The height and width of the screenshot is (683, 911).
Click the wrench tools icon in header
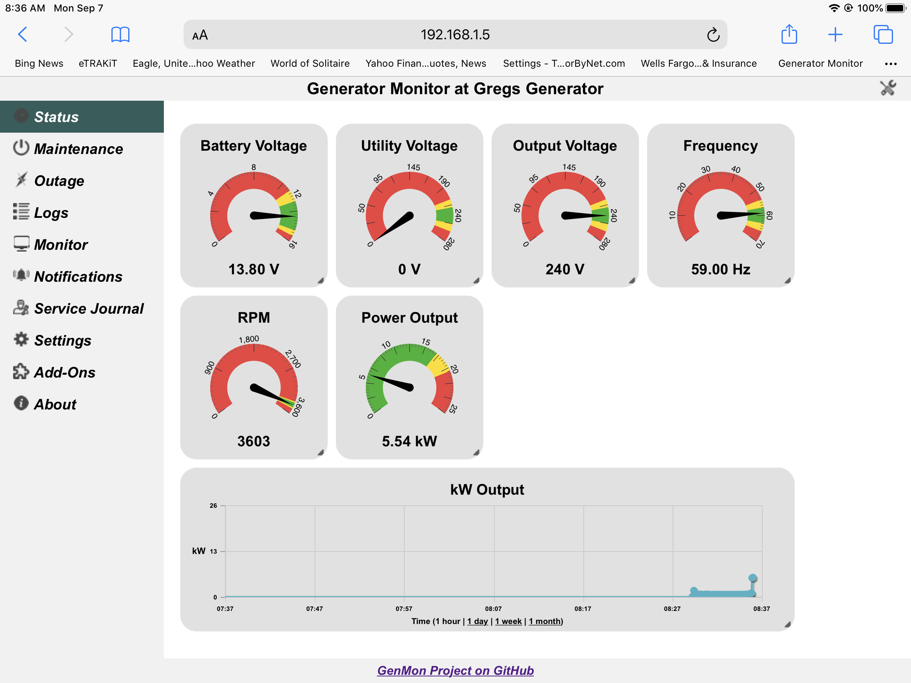point(888,88)
